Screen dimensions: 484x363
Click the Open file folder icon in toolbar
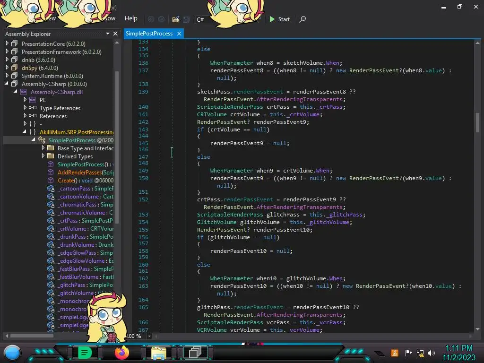(176, 19)
